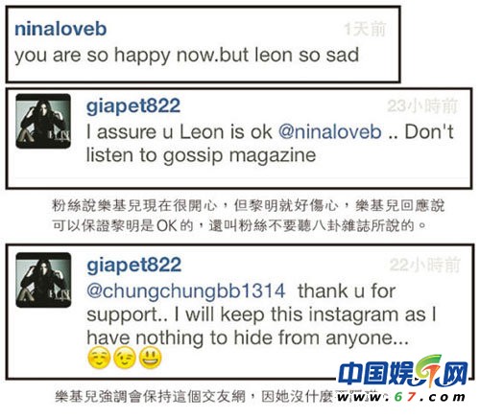Click the 1天前 timestamp
Viewport: 480px width, 418px height.
click(x=365, y=29)
